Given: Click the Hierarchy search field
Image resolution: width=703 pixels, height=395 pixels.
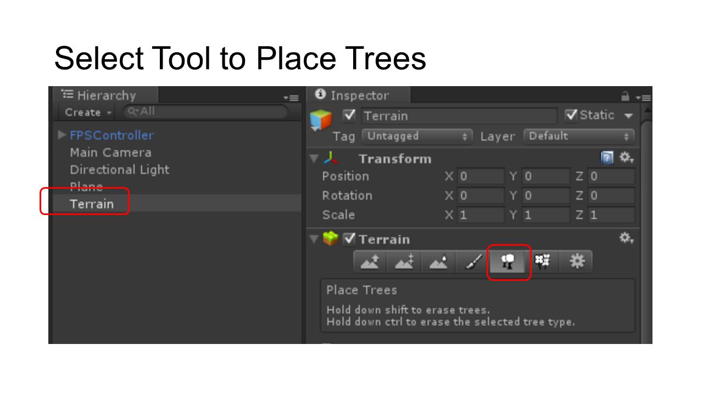Looking at the screenshot, I should pyautogui.click(x=205, y=112).
